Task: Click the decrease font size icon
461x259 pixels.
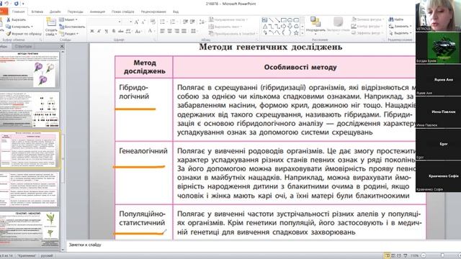Action: point(143,22)
